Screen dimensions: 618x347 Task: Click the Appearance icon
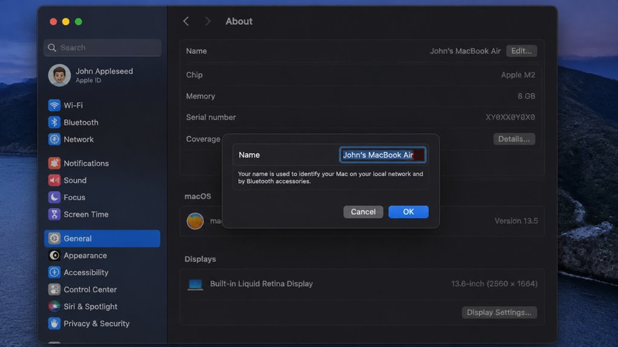point(54,255)
